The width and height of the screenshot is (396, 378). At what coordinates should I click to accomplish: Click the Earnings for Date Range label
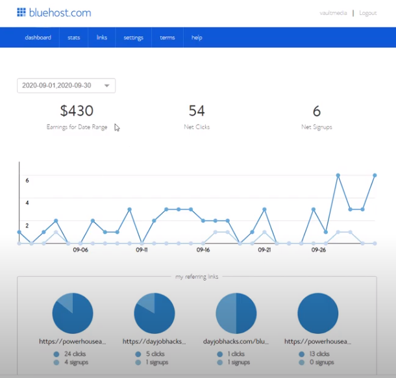tap(77, 127)
